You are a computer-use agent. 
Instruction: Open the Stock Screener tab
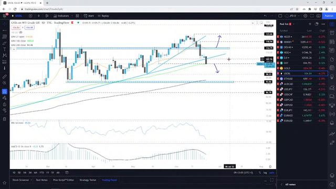[x=20, y=180]
